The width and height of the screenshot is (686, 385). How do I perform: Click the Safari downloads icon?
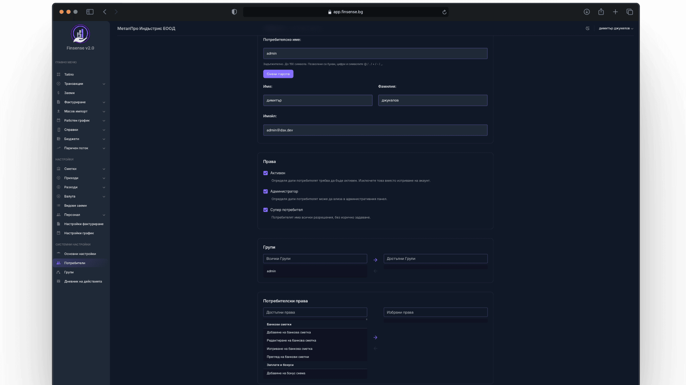[587, 12]
